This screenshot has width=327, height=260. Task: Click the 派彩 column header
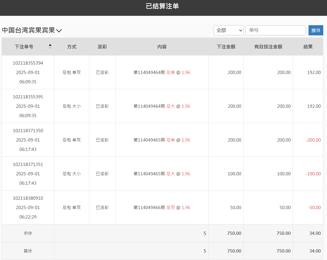click(x=102, y=46)
